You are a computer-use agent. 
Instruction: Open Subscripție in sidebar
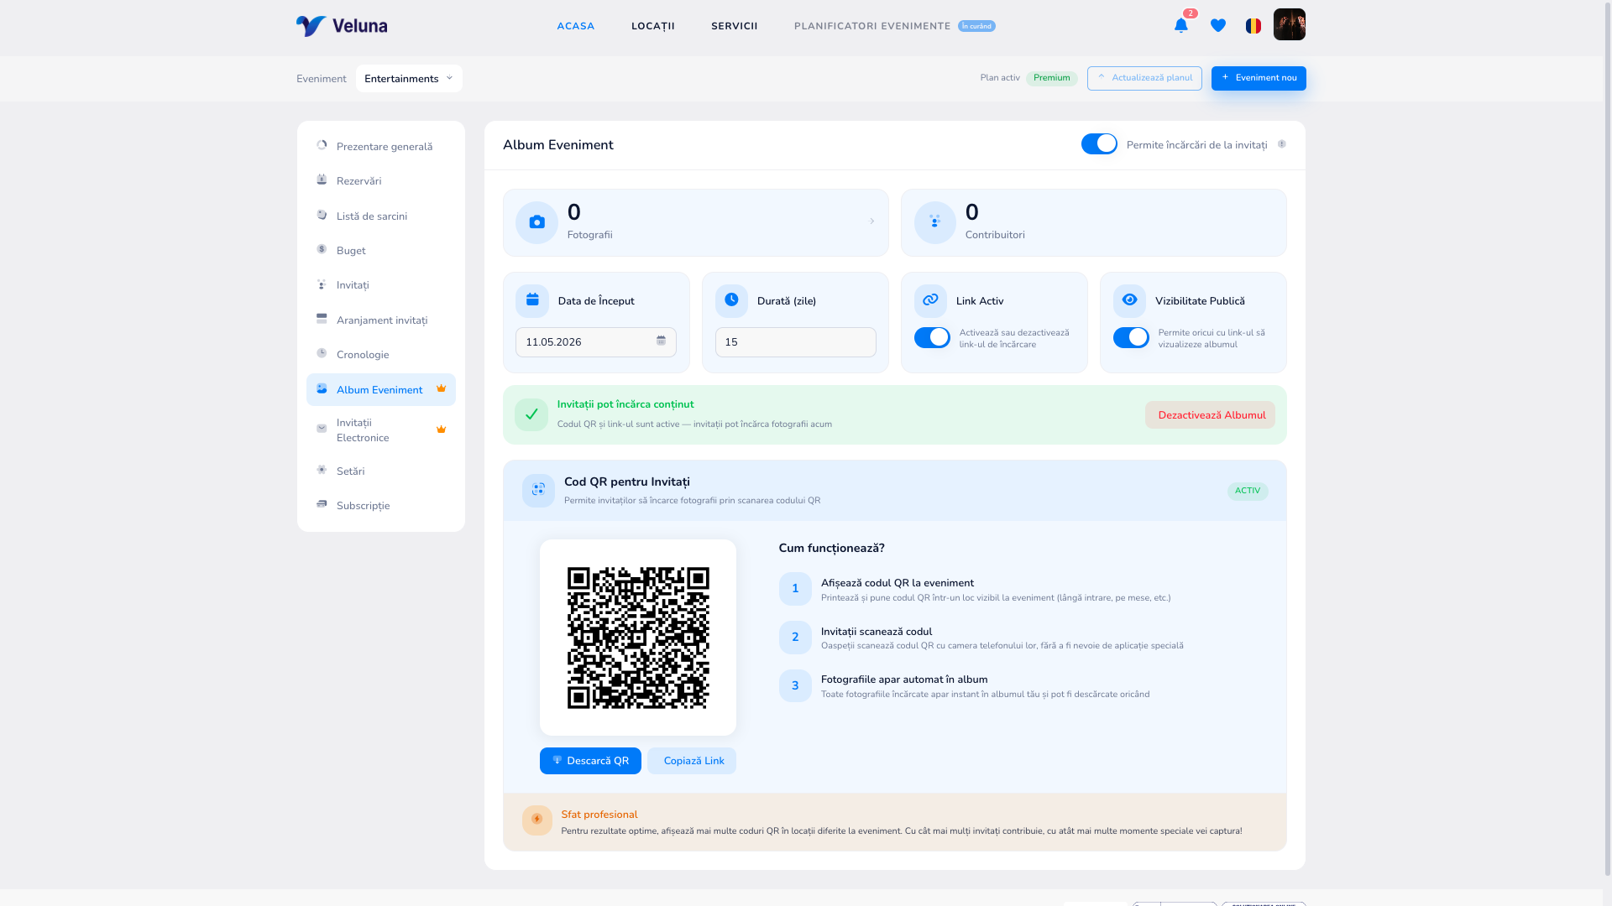click(x=381, y=505)
